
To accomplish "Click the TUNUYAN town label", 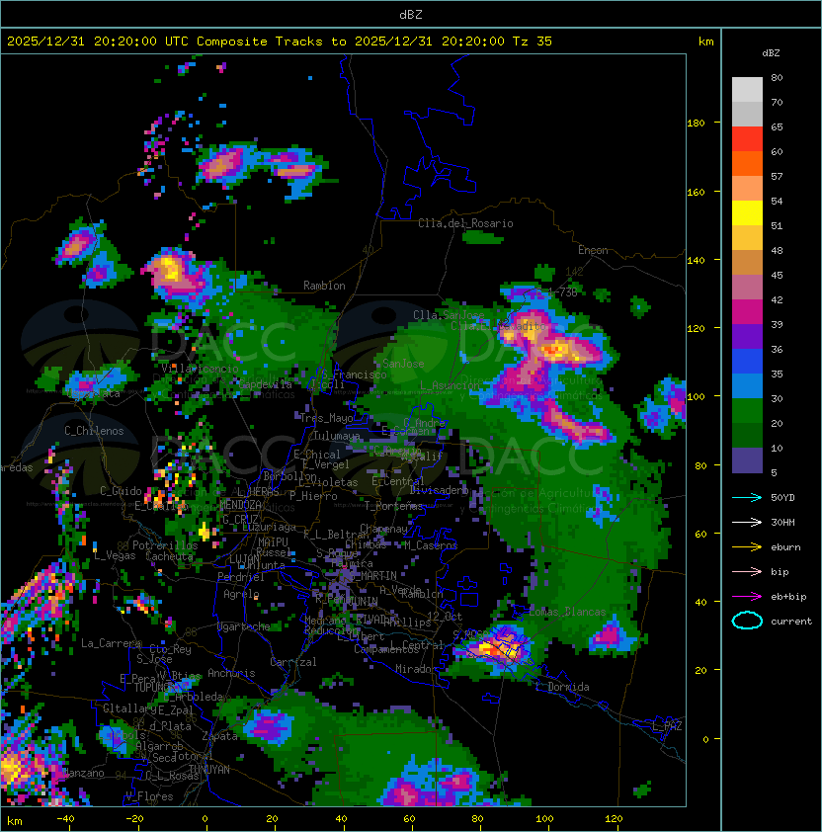I will pyautogui.click(x=208, y=769).
